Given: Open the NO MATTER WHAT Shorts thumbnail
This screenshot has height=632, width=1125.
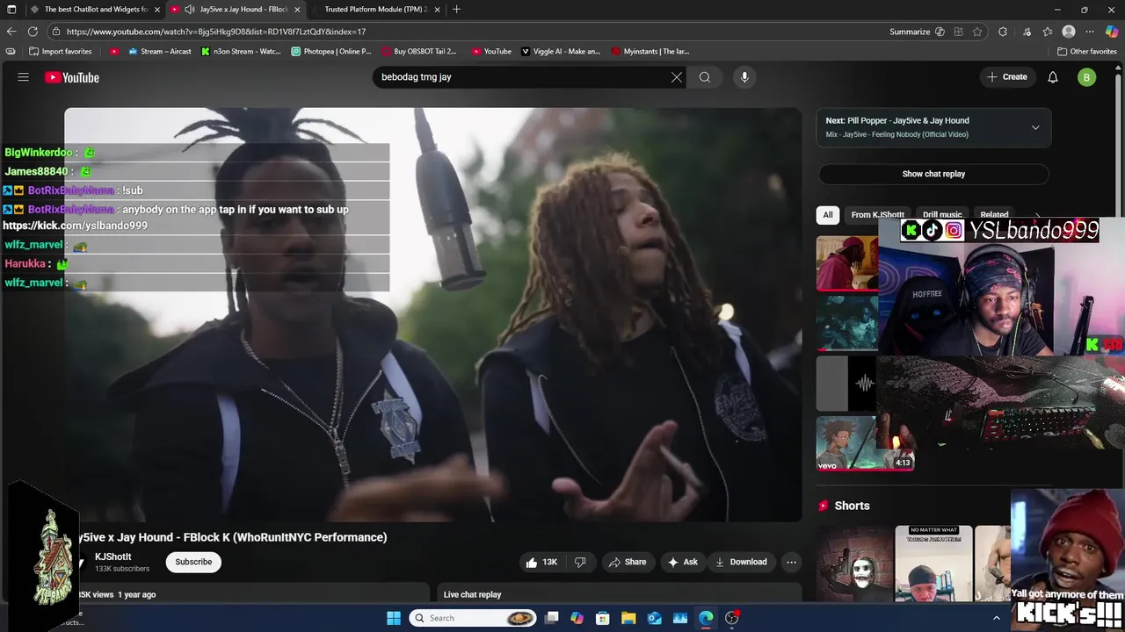Looking at the screenshot, I should pyautogui.click(x=933, y=563).
